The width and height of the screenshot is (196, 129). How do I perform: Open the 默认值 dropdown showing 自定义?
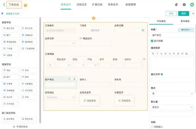173,107
